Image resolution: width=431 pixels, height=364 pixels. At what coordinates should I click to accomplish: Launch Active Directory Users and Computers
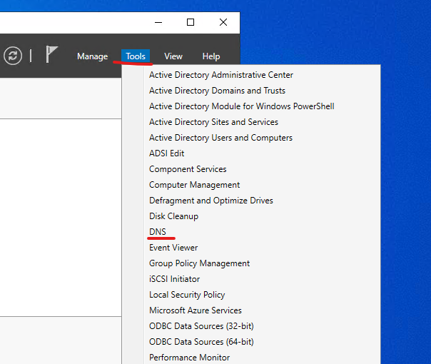(x=220, y=138)
